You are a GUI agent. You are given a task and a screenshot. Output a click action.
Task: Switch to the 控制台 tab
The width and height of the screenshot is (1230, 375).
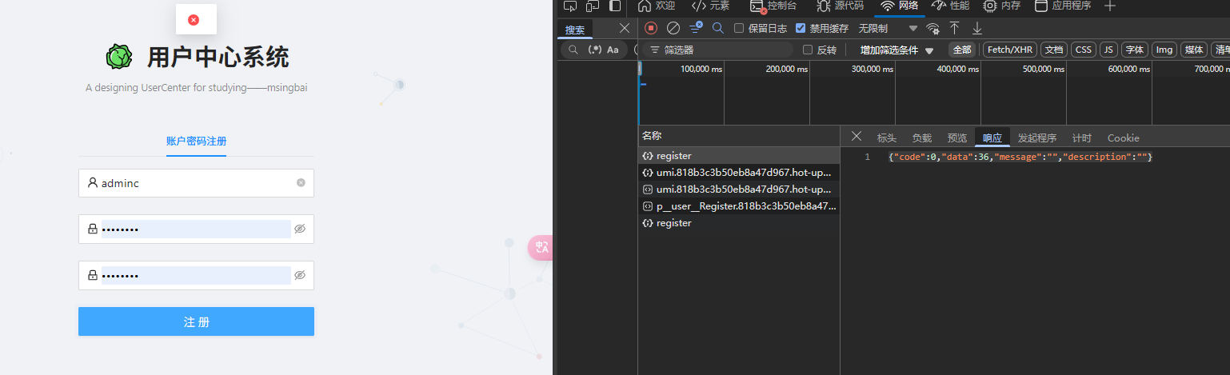pos(773,6)
